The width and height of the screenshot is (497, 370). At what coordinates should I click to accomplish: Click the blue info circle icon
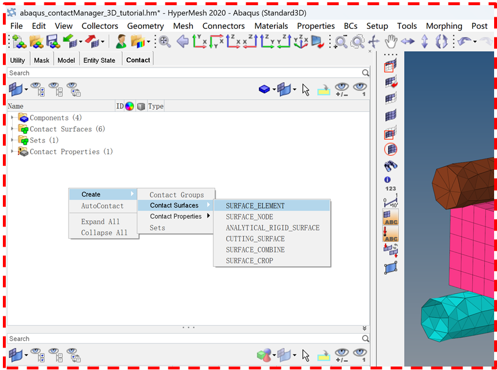click(x=387, y=180)
